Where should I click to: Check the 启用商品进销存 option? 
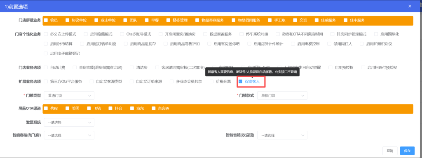click(125, 44)
